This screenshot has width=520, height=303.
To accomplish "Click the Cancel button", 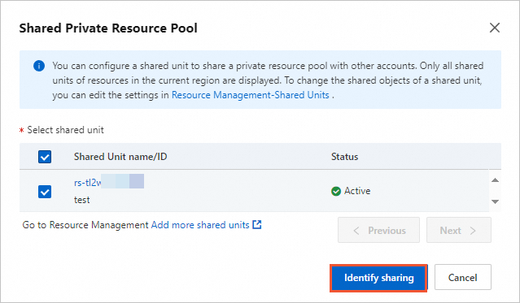I will pos(462,277).
